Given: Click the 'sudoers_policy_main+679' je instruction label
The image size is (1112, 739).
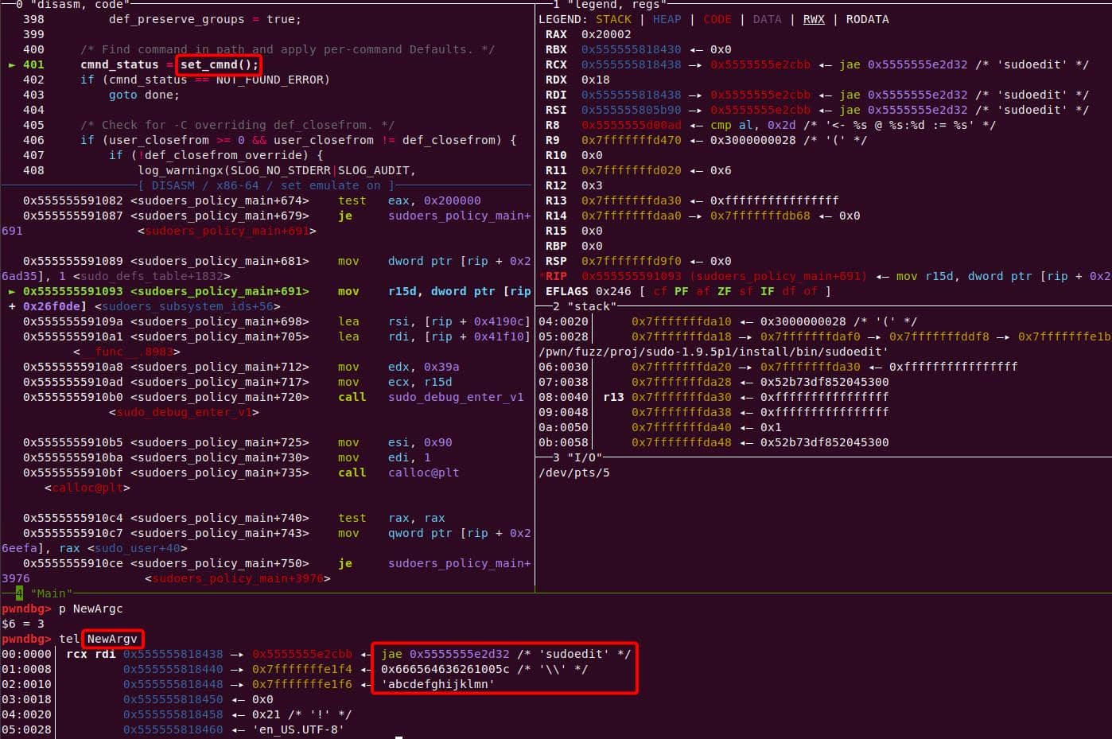Looking at the screenshot, I should pos(220,216).
